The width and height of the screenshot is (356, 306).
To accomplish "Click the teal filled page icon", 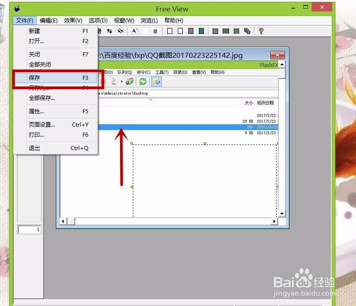I will pos(202,31).
